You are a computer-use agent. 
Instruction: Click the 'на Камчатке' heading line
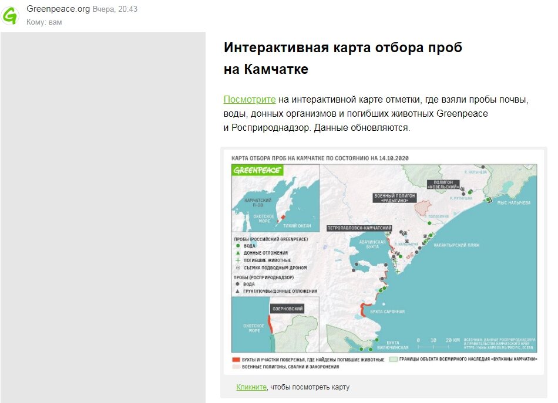pos(266,69)
